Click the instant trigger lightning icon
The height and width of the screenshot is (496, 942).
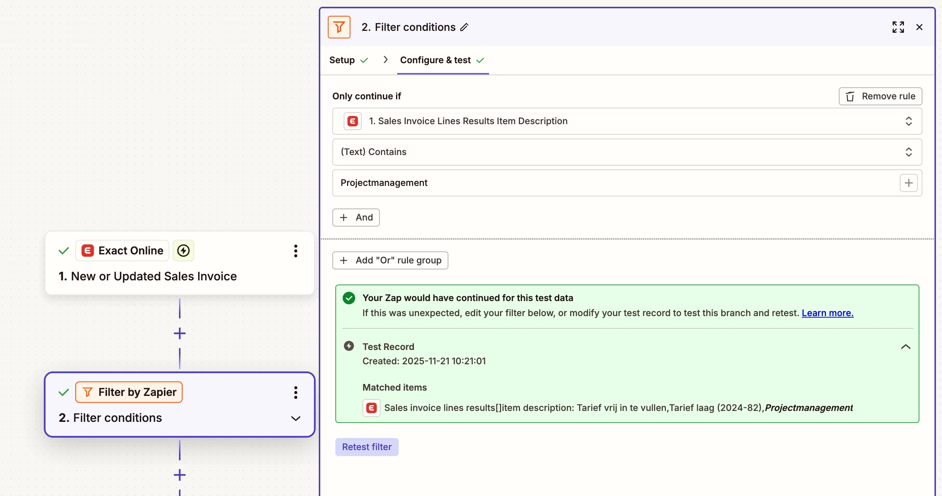(184, 251)
